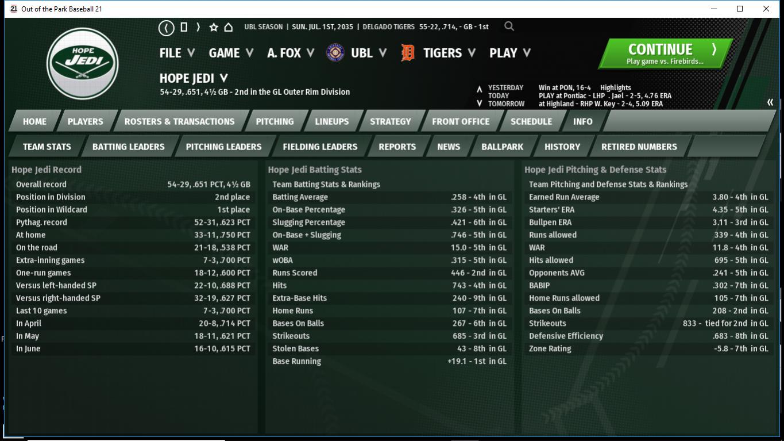Viewport: 784px width, 441px height.
Task: Click the 'Last 10 games' row
Action: [133, 311]
